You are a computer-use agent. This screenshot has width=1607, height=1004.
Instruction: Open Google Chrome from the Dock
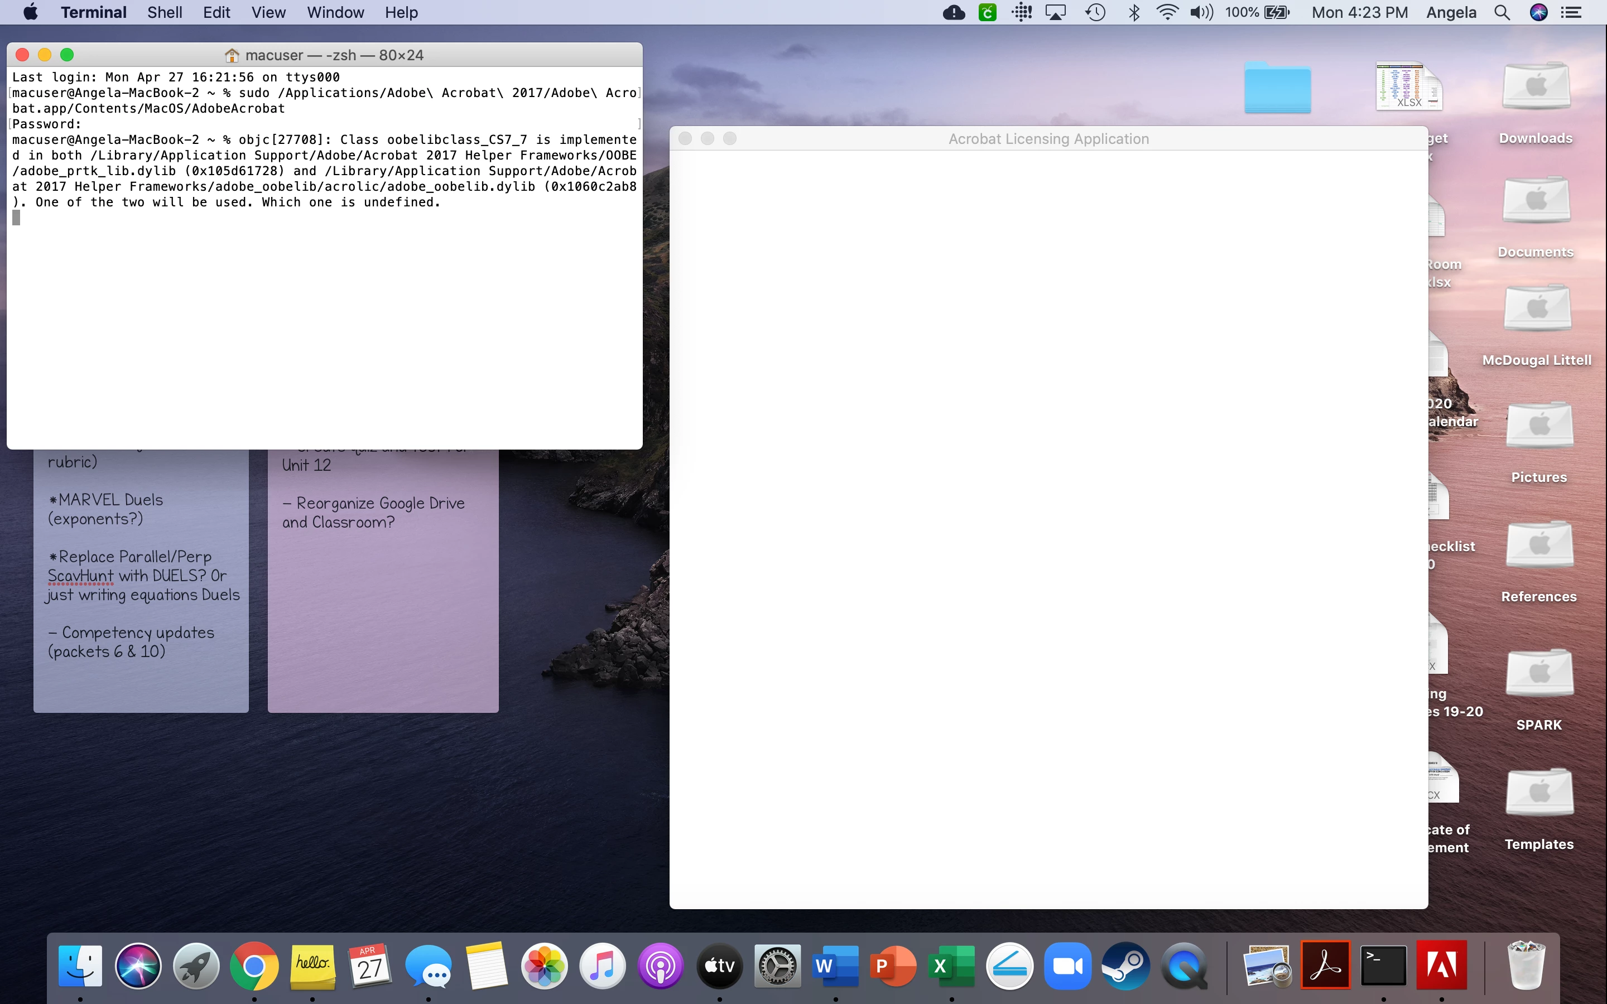(x=254, y=966)
